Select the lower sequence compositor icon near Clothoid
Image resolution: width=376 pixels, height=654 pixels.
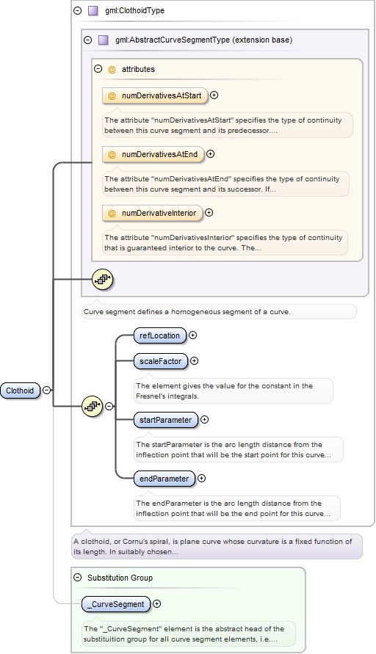click(x=93, y=406)
